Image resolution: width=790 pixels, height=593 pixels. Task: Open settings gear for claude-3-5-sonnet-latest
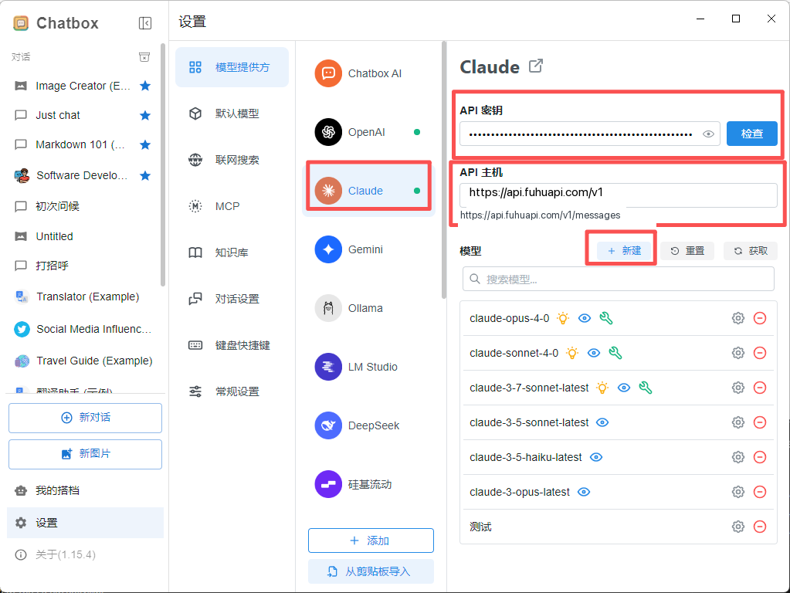[738, 422]
